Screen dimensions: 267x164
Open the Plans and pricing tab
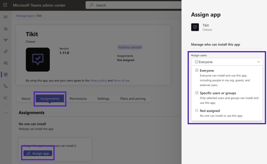point(133,99)
